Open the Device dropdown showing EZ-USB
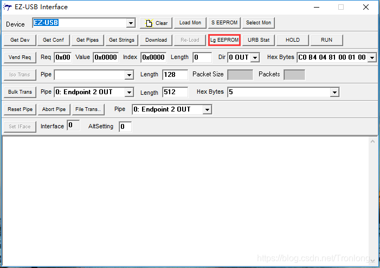380x268 pixels. [131, 23]
